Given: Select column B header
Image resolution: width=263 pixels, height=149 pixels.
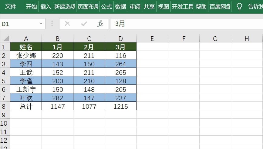Looking at the screenshot, I should click(x=58, y=38).
